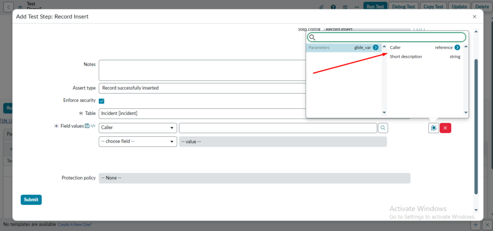Click the save icon beside Field values
Image resolution: width=493 pixels, height=231 pixels.
pos(87,126)
